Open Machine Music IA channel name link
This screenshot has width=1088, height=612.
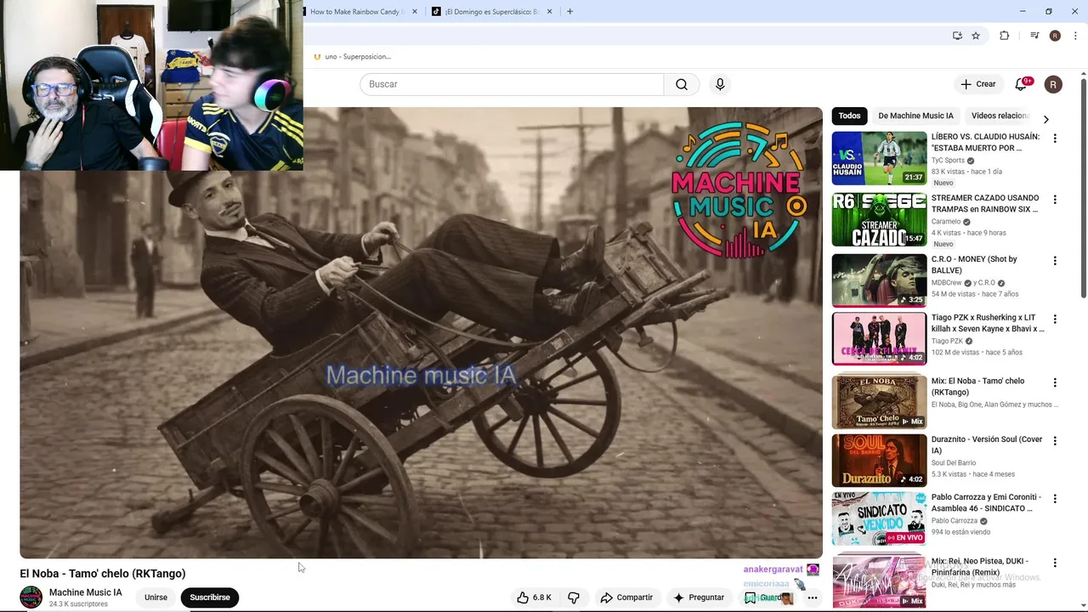coord(86,592)
